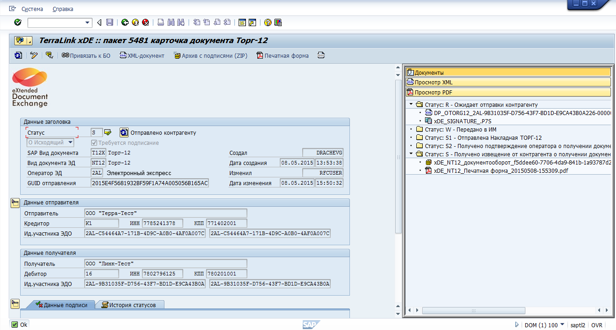Toggle the Требуется подписание checkbox
Image resolution: width=616 pixels, height=330 pixels.
click(x=94, y=143)
